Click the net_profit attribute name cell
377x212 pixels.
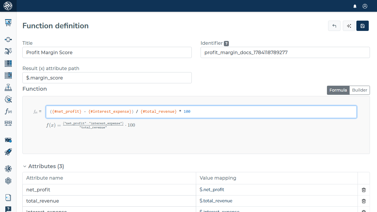click(109, 190)
